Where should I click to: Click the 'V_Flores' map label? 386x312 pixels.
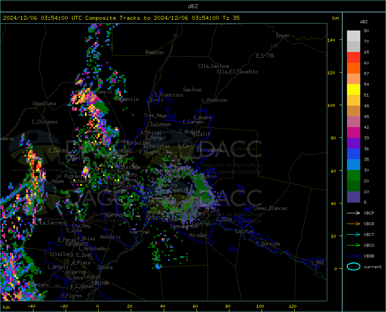coord(71,296)
